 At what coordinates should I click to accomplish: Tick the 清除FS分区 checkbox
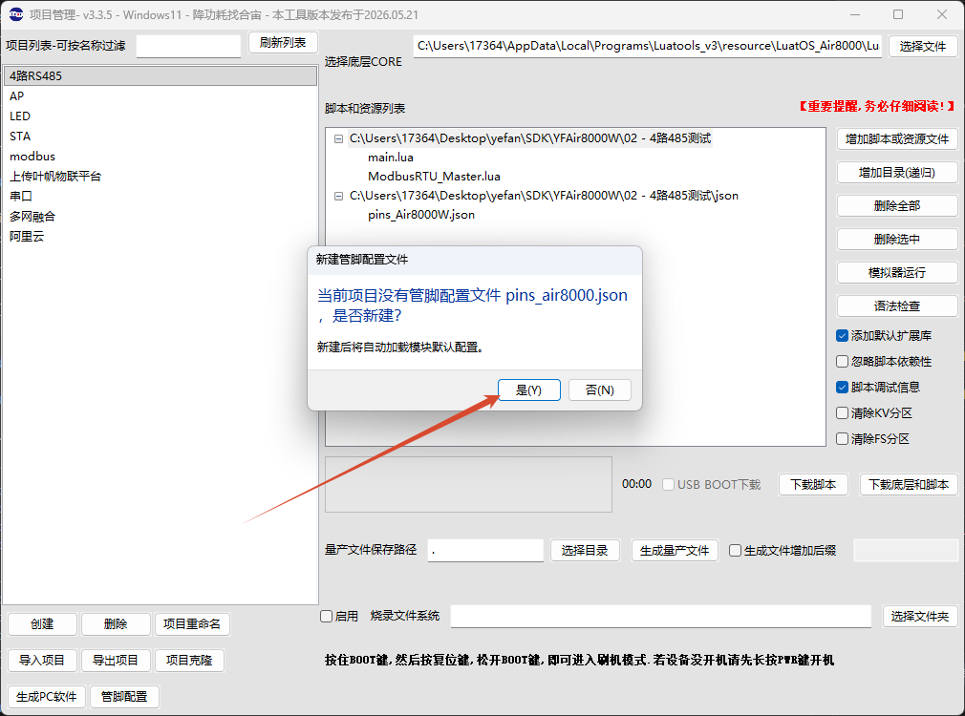click(843, 438)
